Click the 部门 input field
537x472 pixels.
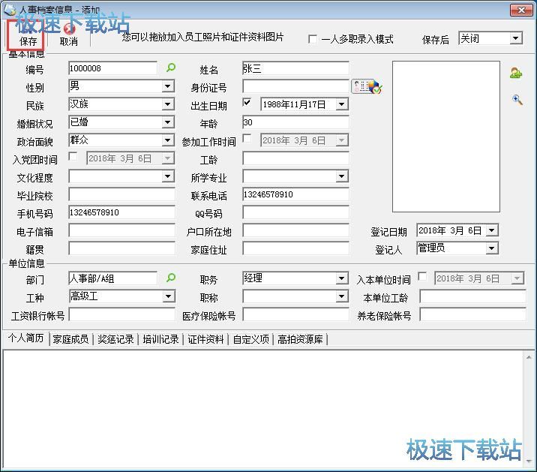113,278
